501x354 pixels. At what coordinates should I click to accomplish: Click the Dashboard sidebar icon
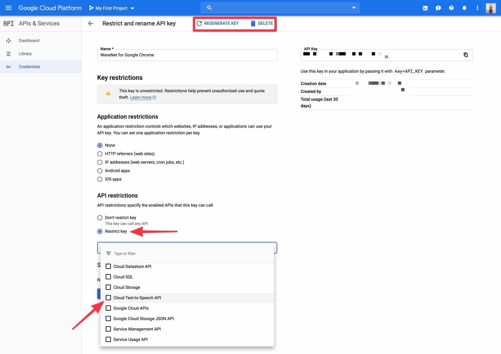point(9,41)
